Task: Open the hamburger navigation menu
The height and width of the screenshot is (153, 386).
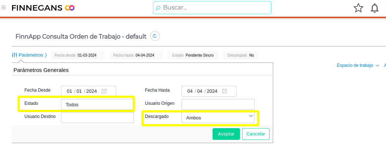Action: [x=4, y=7]
